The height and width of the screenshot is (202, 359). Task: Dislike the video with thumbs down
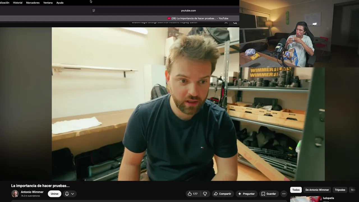[205, 194]
